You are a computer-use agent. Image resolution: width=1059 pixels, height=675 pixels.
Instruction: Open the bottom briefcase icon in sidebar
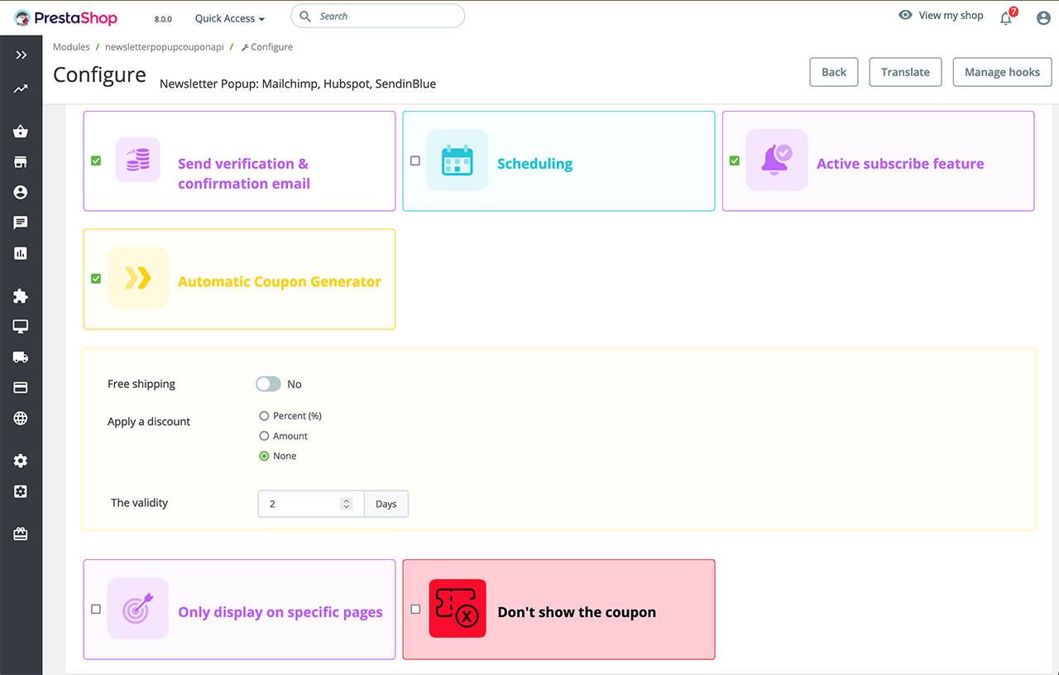(21, 534)
